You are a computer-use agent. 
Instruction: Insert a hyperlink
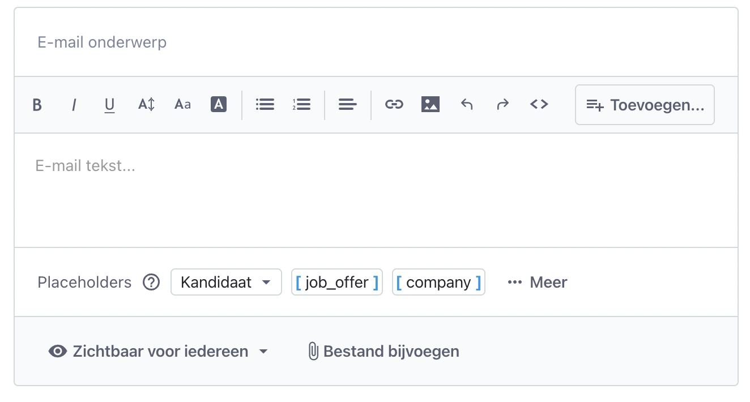coord(394,104)
